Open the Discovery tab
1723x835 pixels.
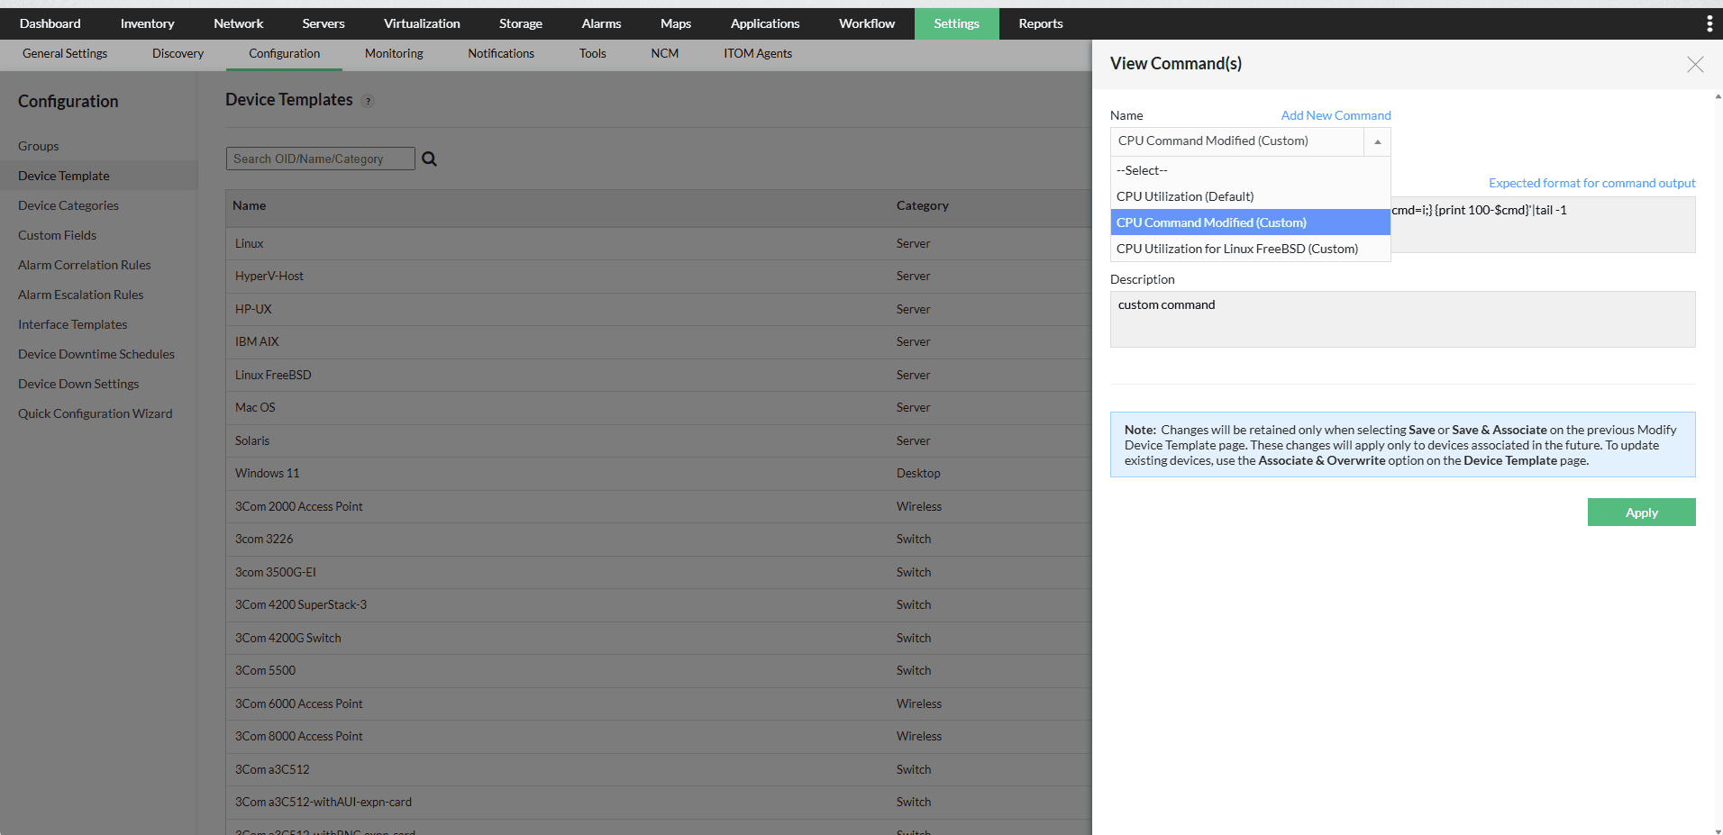tap(177, 53)
